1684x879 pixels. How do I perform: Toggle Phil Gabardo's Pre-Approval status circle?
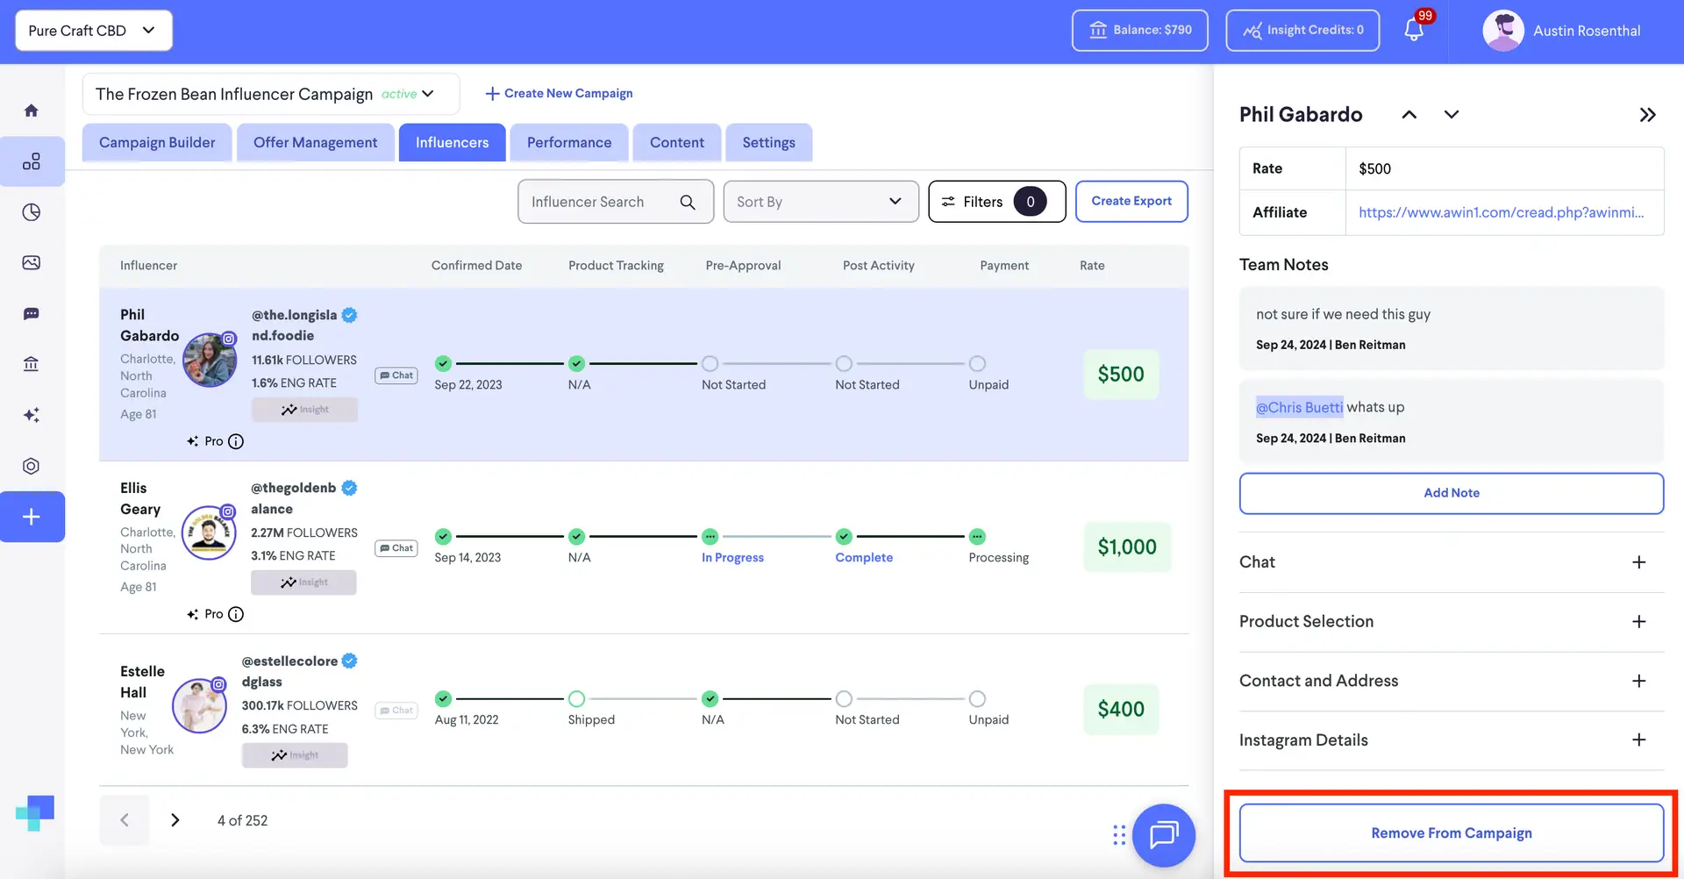[x=710, y=364]
